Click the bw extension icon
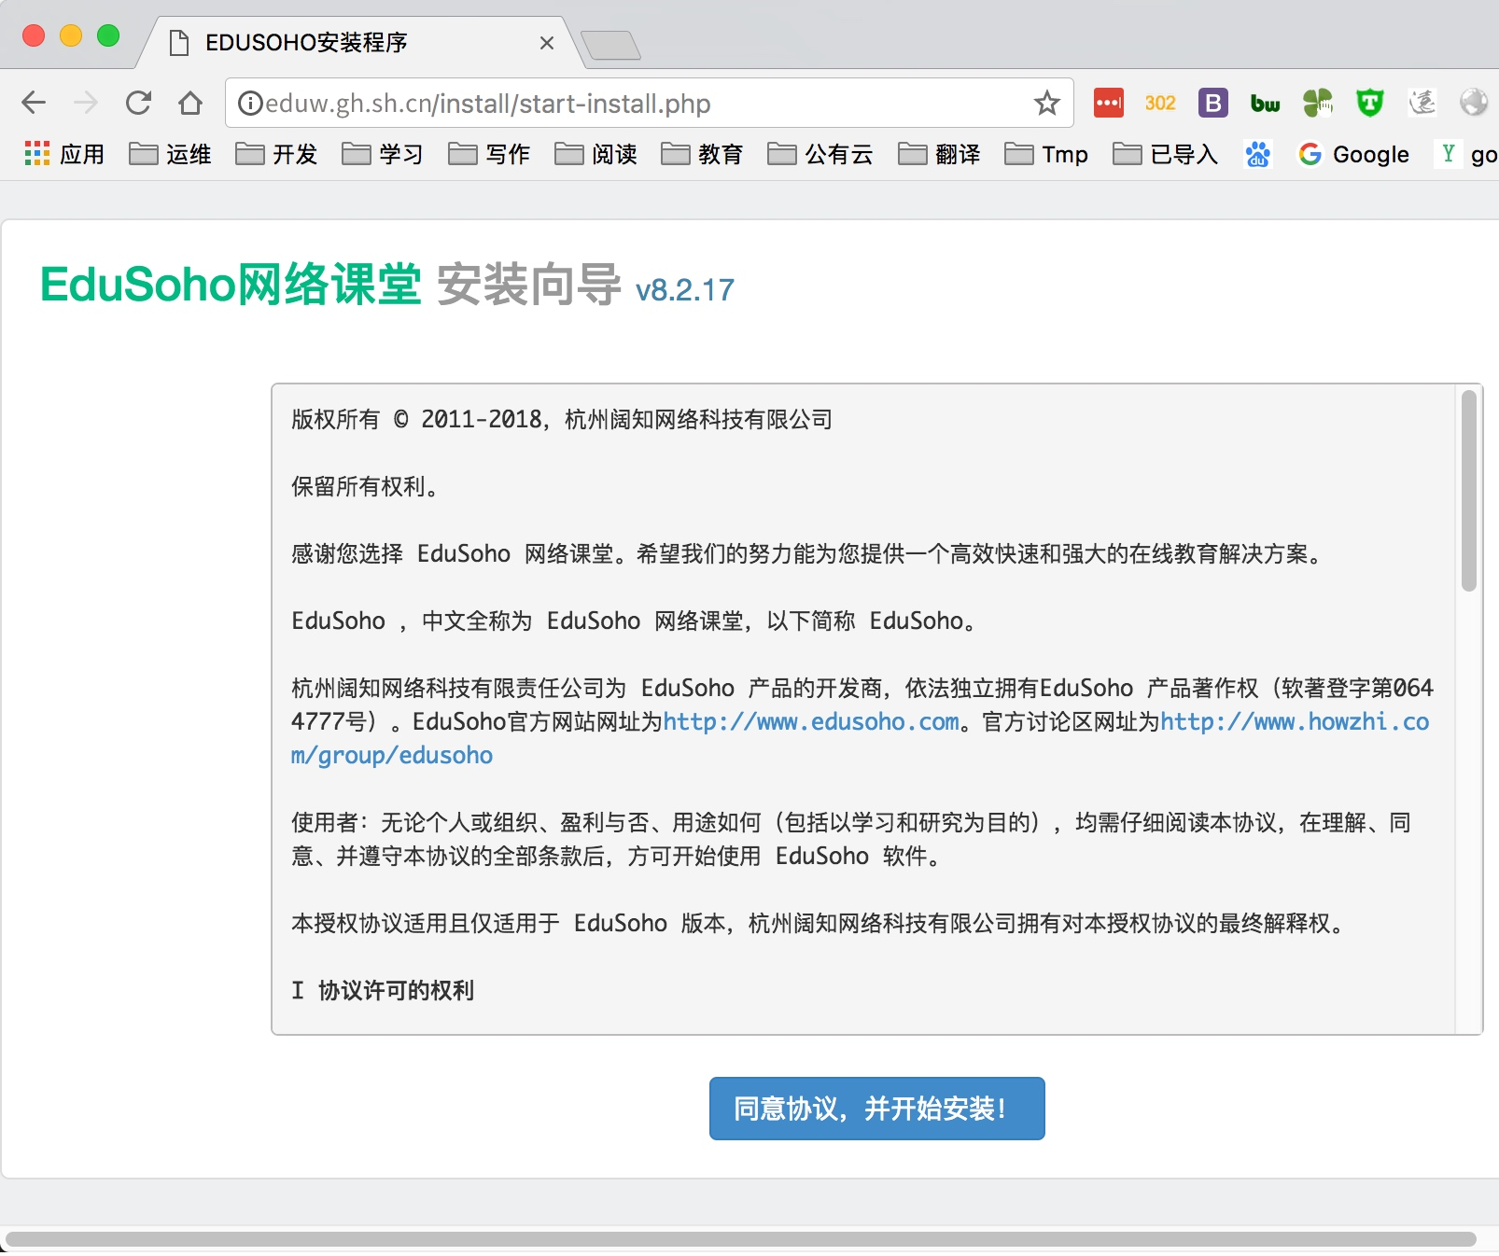This screenshot has width=1499, height=1256. coord(1265,103)
